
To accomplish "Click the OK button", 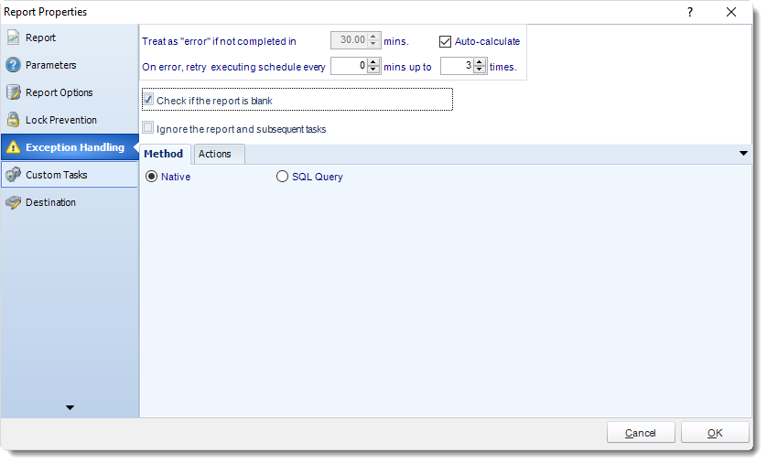I will point(715,433).
